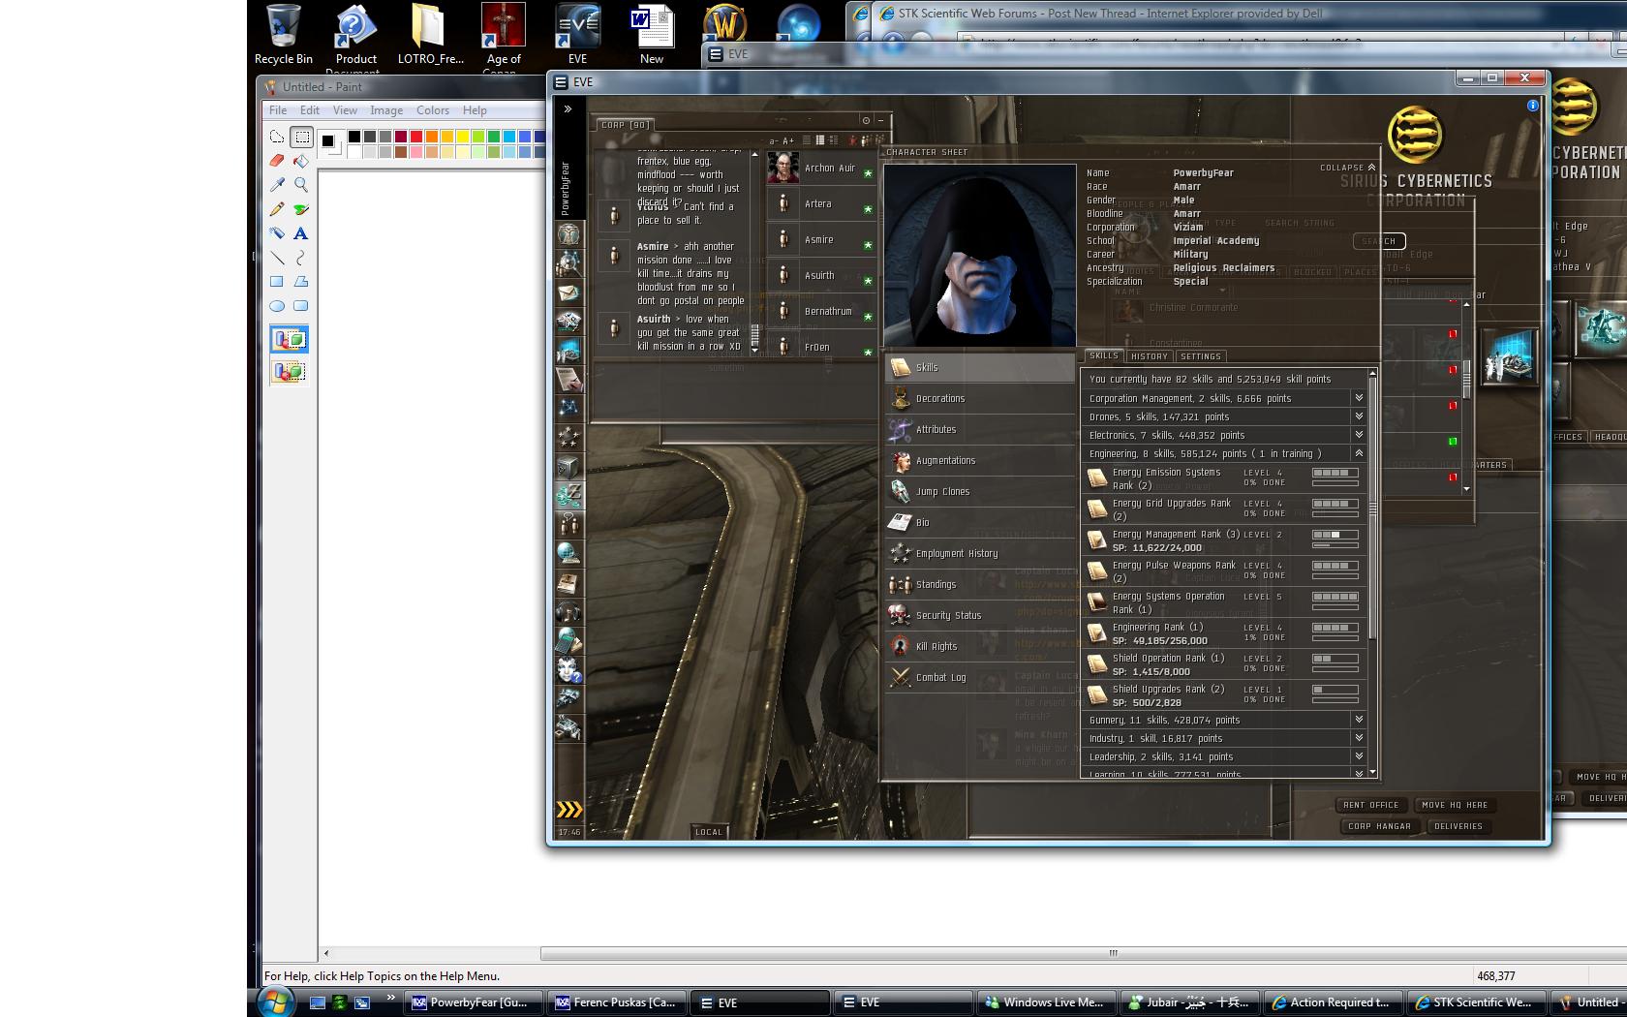Image resolution: width=1627 pixels, height=1017 pixels.
Task: Enable opaque selection option in Paint toolbox
Action: click(x=289, y=339)
